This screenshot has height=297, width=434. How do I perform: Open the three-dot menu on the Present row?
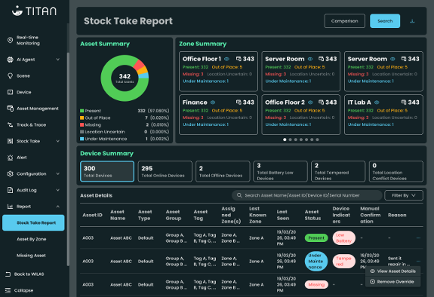pyautogui.click(x=418, y=237)
